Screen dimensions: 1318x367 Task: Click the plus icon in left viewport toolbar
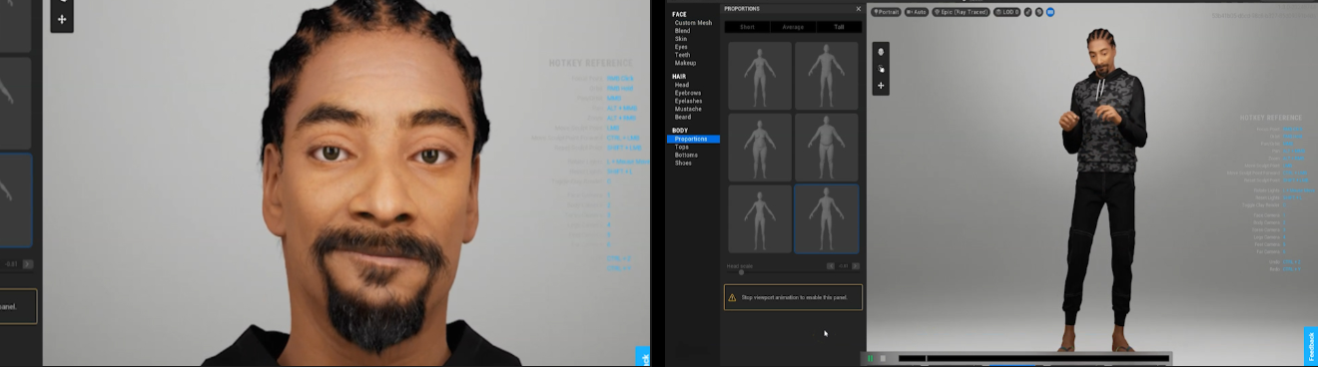62,19
